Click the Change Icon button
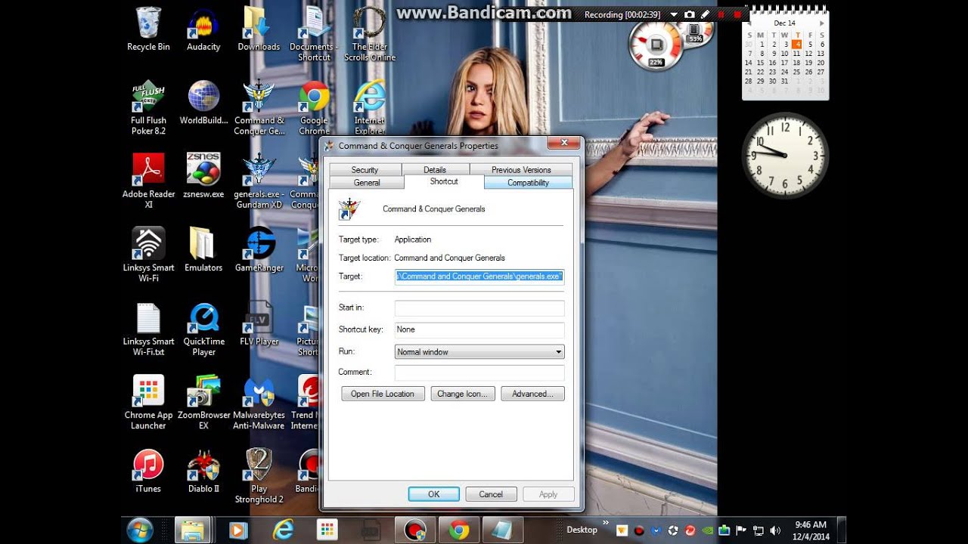This screenshot has height=544, width=968. click(463, 394)
